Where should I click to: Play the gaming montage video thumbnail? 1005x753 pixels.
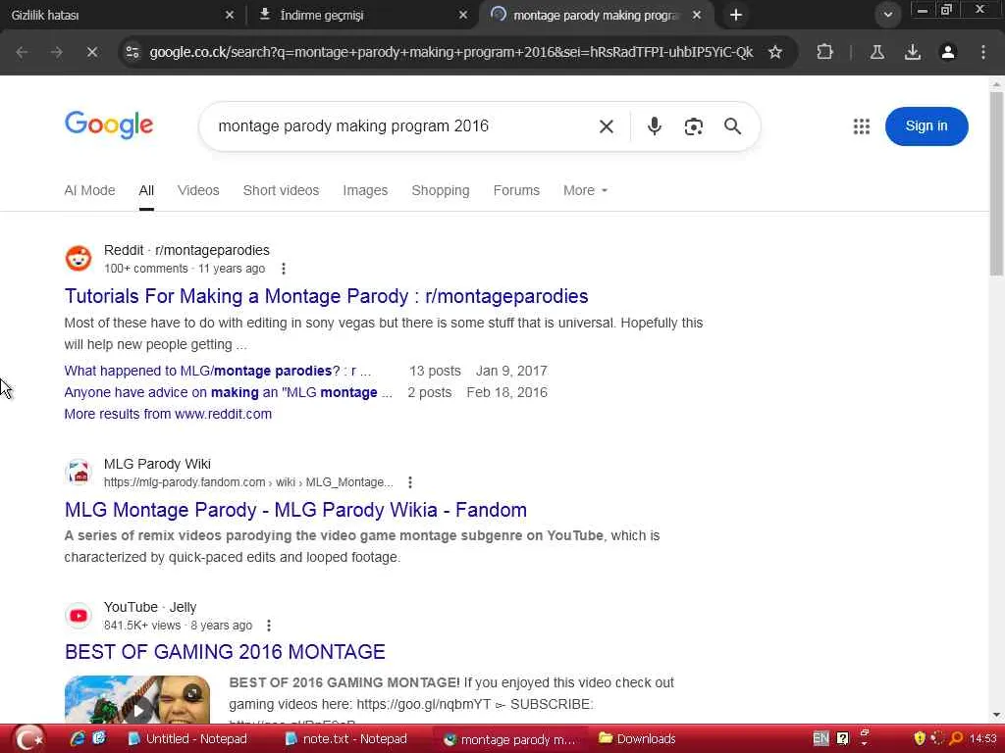coord(137,700)
